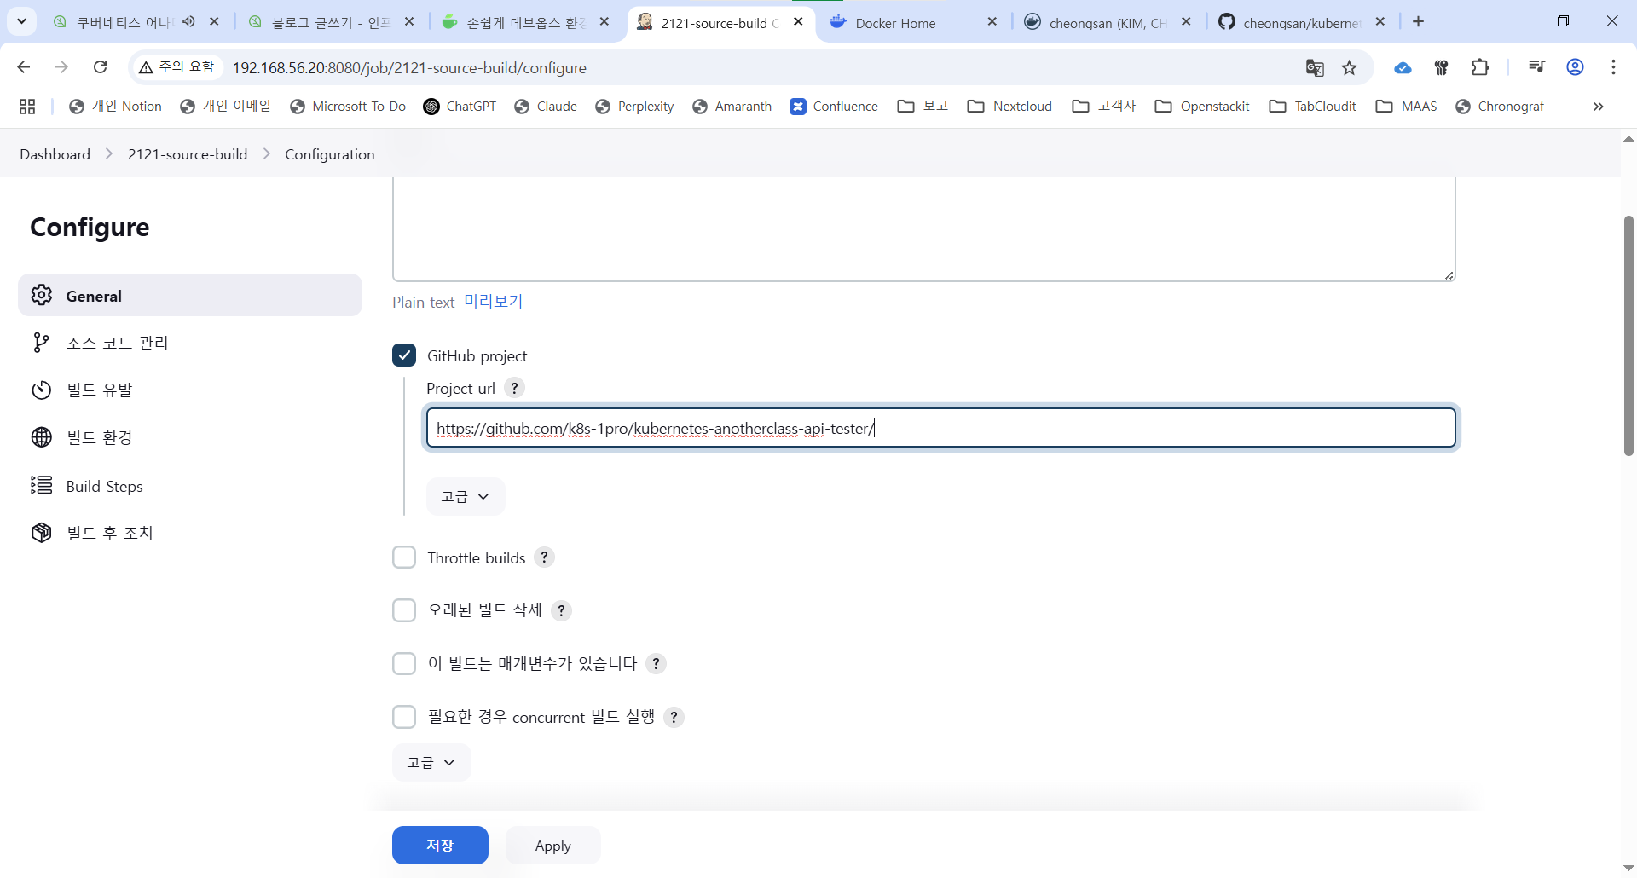This screenshot has height=878, width=1637.
Task: Reload the page with the refresh icon
Action: pos(101,67)
